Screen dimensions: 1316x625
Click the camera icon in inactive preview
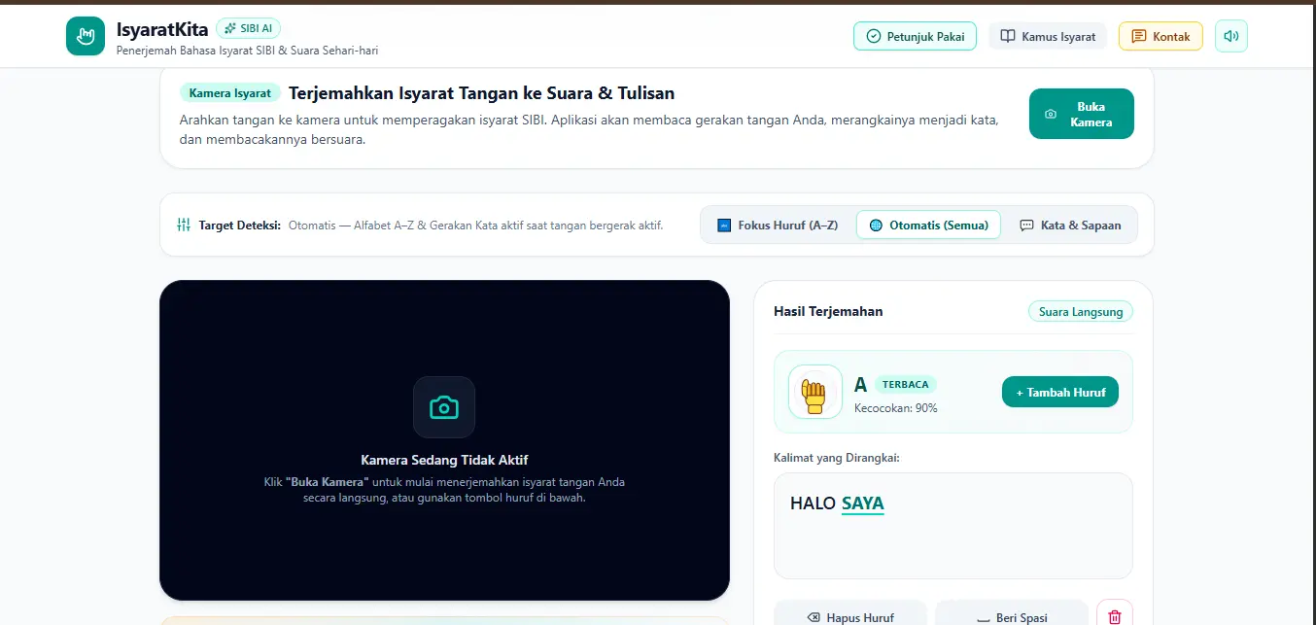[444, 406]
